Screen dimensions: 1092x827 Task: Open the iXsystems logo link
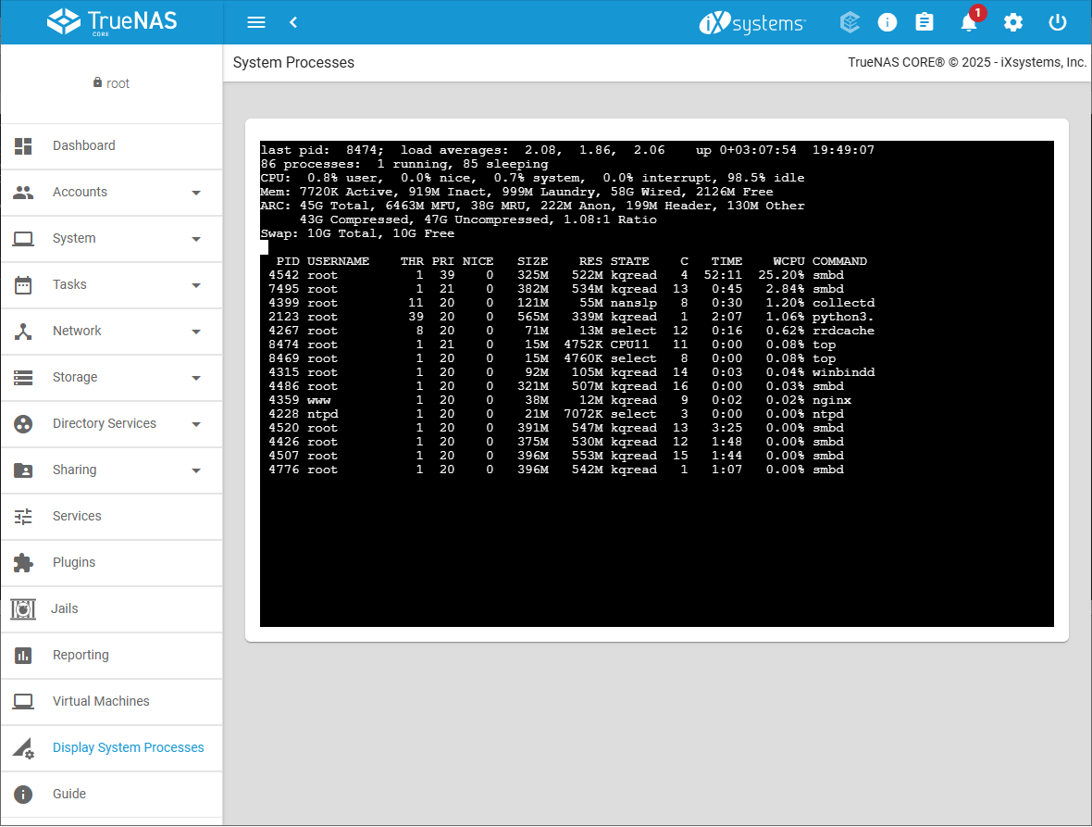(x=752, y=23)
